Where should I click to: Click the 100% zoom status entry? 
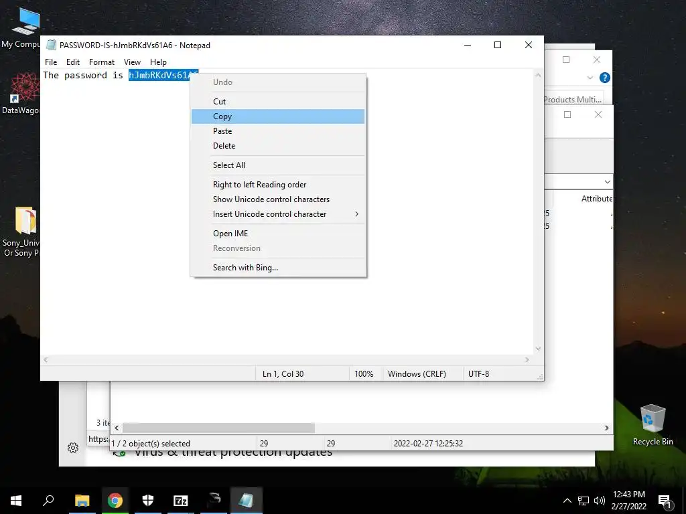pos(364,373)
